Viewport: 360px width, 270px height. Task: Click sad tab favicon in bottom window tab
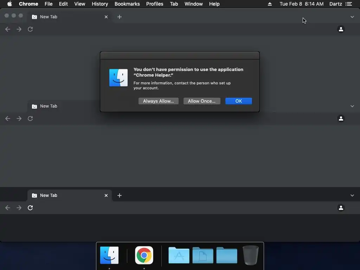[34, 195]
